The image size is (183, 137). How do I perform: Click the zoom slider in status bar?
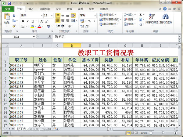click(164, 133)
